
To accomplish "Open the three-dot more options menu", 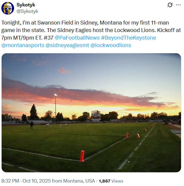I will (178, 5).
